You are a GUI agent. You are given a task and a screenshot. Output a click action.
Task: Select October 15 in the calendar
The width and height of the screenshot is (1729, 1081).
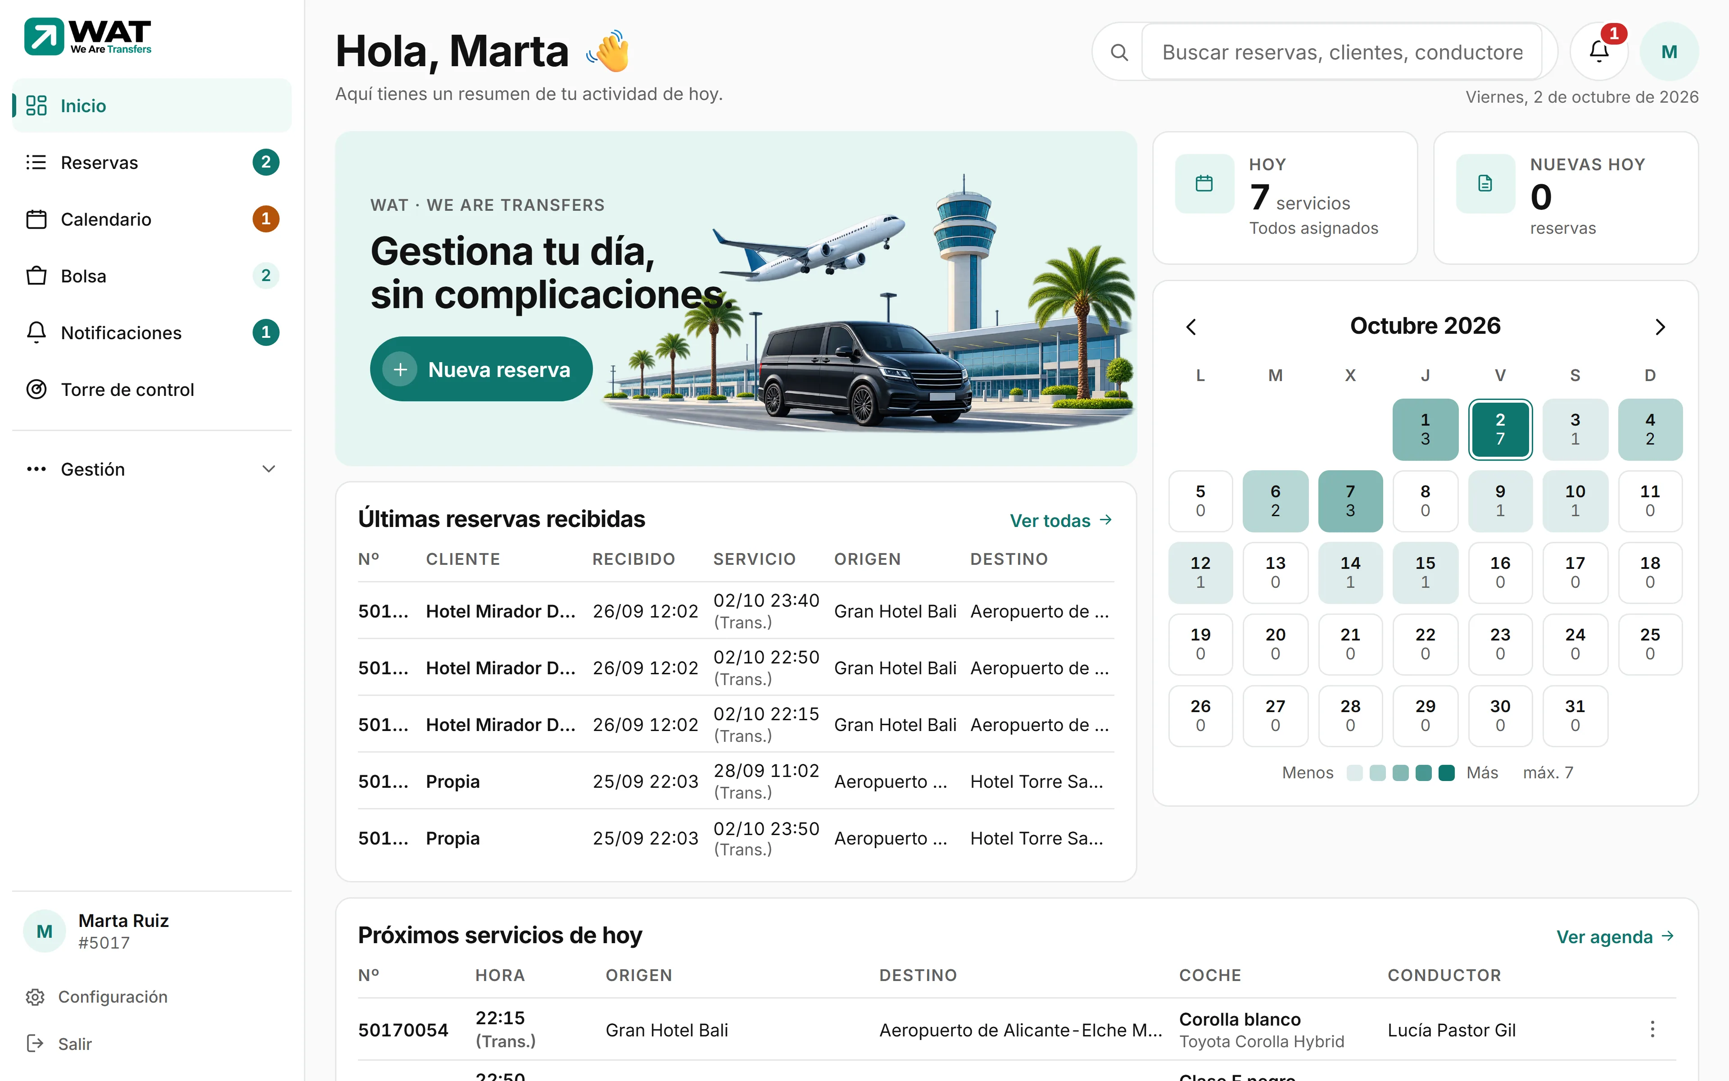[1425, 572]
